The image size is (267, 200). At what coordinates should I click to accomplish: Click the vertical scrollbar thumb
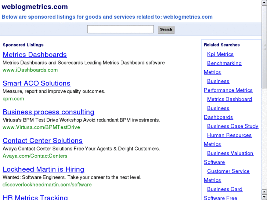point(264,46)
